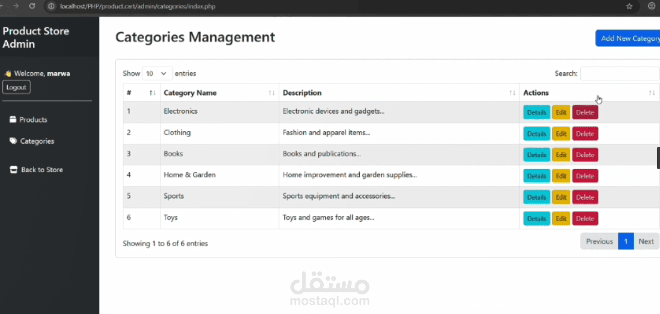Edit the Sports category
The height and width of the screenshot is (314, 660).
click(x=561, y=197)
